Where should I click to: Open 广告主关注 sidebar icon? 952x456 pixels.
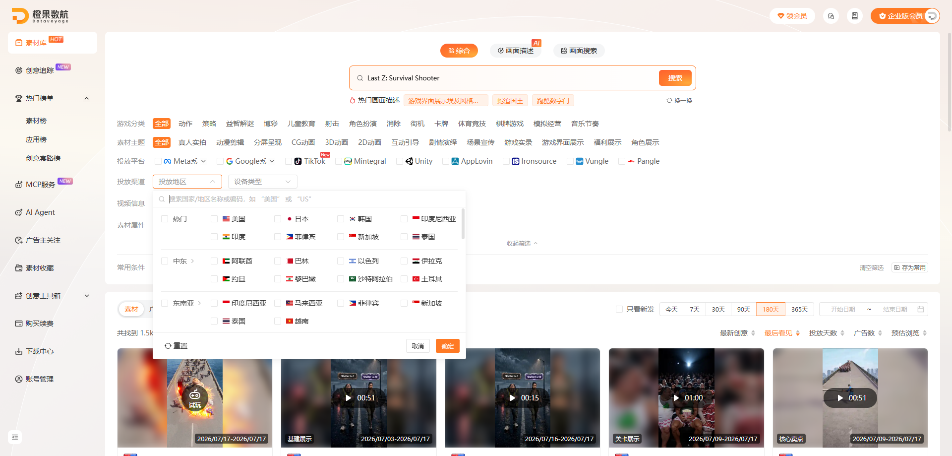coord(19,240)
